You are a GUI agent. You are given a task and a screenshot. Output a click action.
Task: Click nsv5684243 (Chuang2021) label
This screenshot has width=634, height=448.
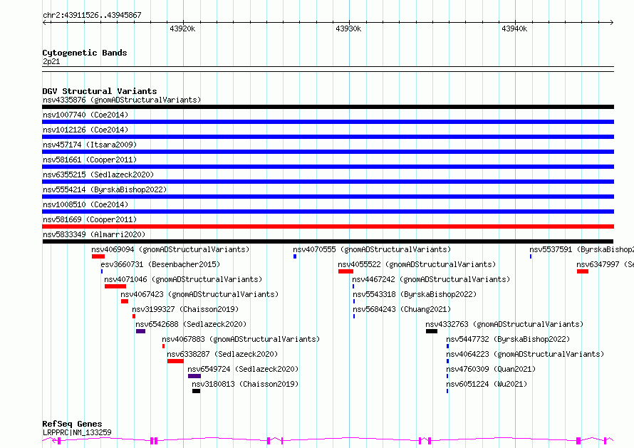coord(402,309)
